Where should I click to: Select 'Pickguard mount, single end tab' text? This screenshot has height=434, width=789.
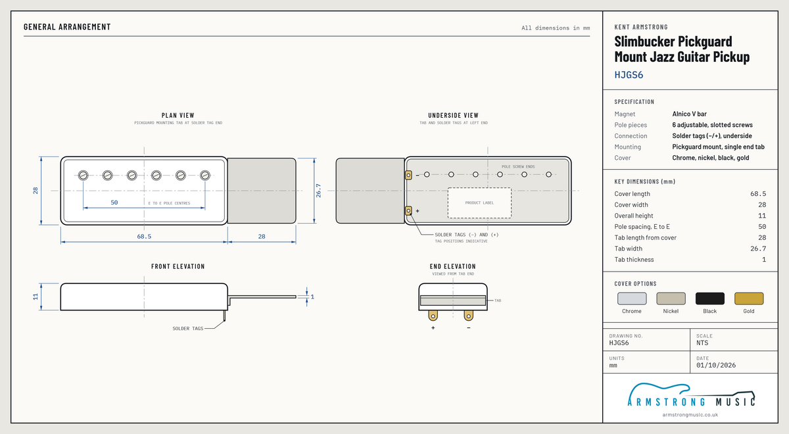coord(719,147)
